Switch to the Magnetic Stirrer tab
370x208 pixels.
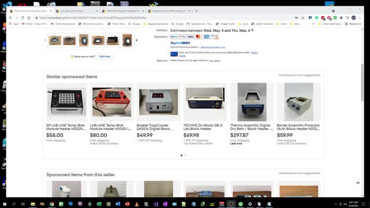pyautogui.click(x=169, y=11)
